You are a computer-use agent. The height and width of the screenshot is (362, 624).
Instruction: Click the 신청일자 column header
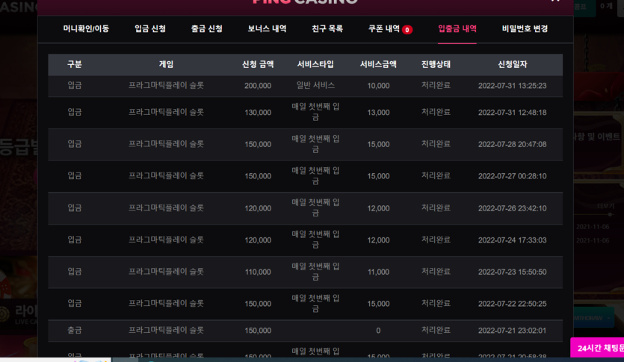click(512, 64)
